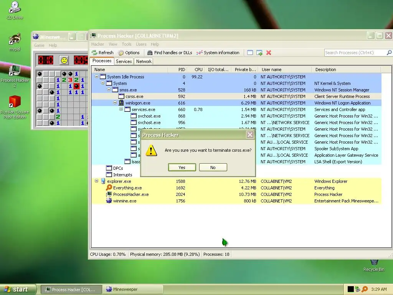Viewport: 393px width, 295px height.
Task: Open the Hacker menu
Action: pos(97,44)
